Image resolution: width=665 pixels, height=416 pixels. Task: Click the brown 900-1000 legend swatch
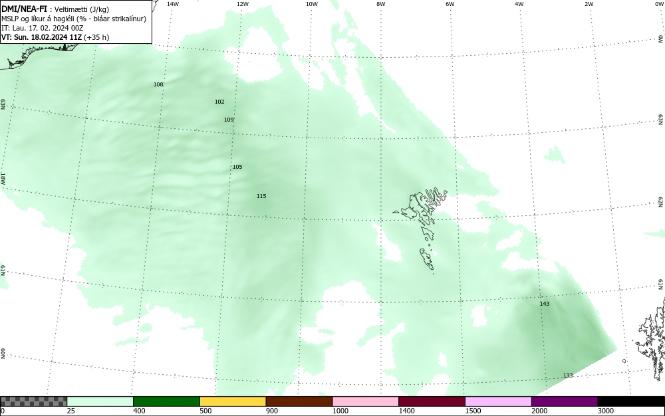click(299, 401)
